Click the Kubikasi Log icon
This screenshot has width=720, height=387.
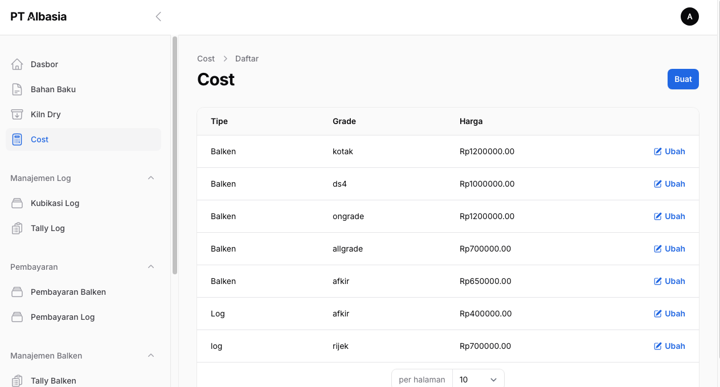pos(17,203)
